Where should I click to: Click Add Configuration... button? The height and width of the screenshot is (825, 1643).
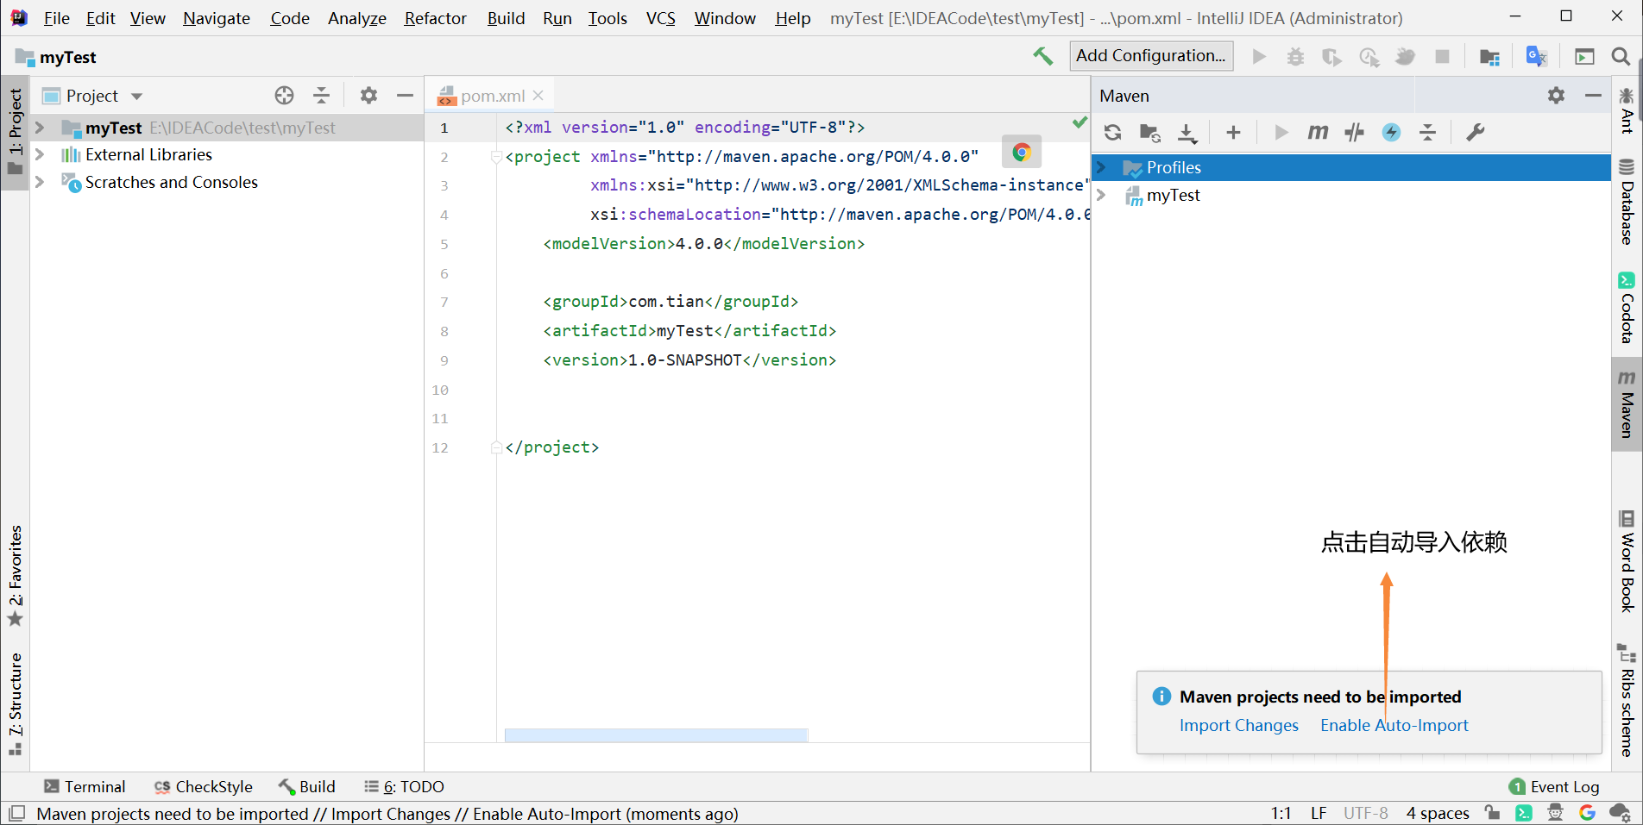(1151, 56)
